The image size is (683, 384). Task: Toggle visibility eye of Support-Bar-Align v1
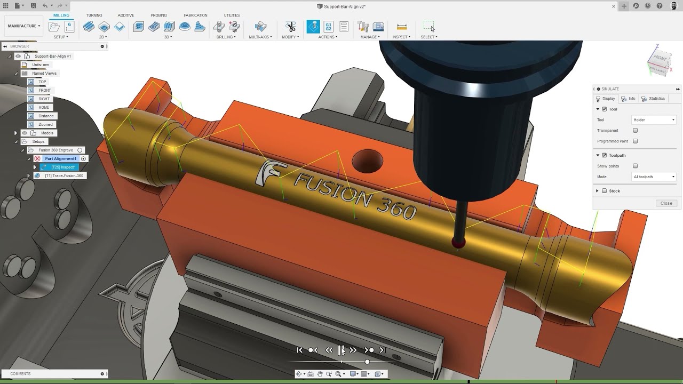(x=18, y=56)
